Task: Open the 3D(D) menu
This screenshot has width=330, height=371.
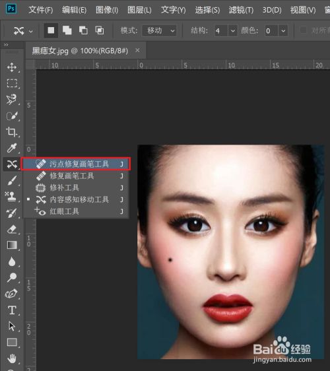Action: (x=272, y=10)
